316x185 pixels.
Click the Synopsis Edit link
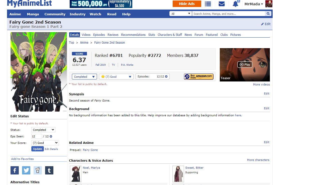(267, 94)
